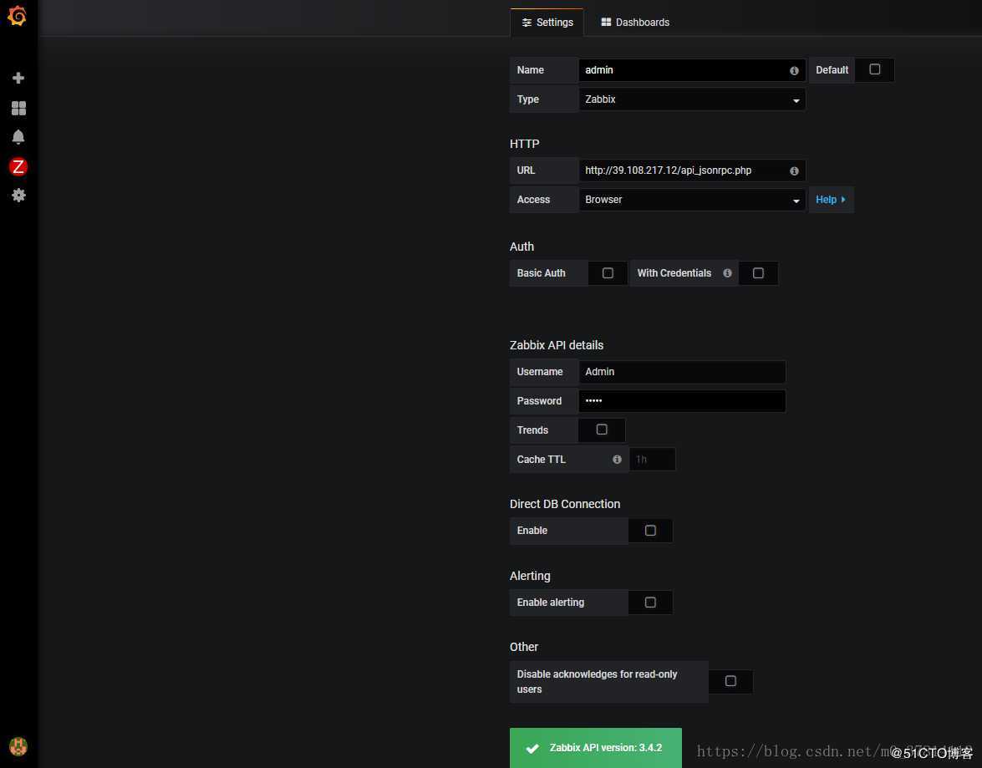
Task: Click the URL input field
Action: click(x=692, y=170)
